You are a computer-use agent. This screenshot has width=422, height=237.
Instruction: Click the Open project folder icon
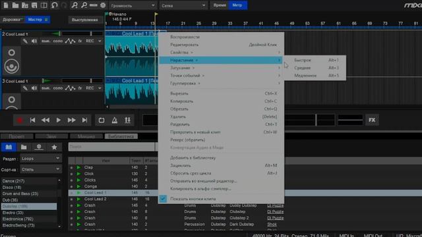15,5
